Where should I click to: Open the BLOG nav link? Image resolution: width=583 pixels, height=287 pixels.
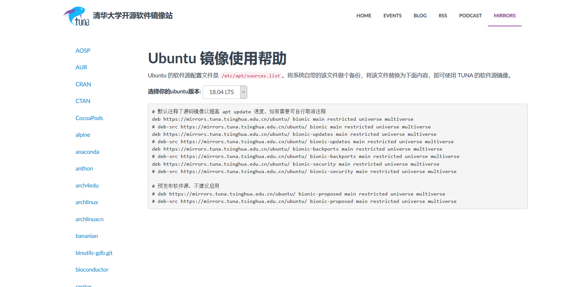420,15
